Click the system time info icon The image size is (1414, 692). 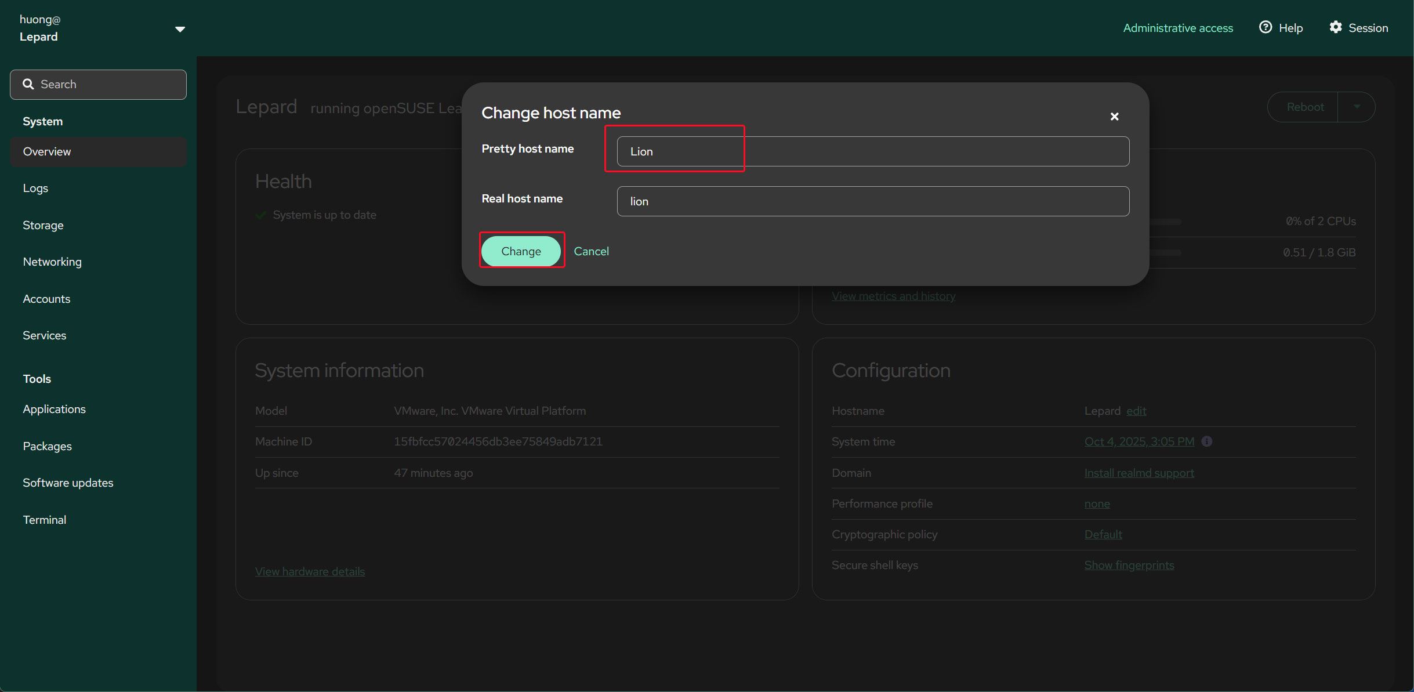coord(1206,441)
